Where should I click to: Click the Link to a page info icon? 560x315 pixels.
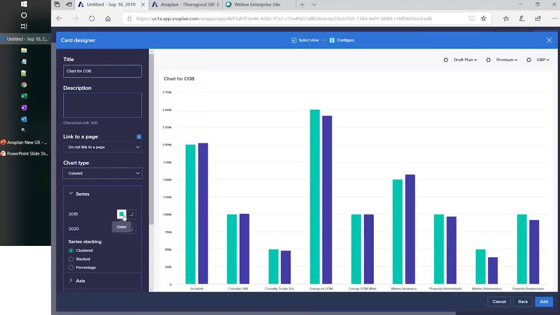point(139,136)
